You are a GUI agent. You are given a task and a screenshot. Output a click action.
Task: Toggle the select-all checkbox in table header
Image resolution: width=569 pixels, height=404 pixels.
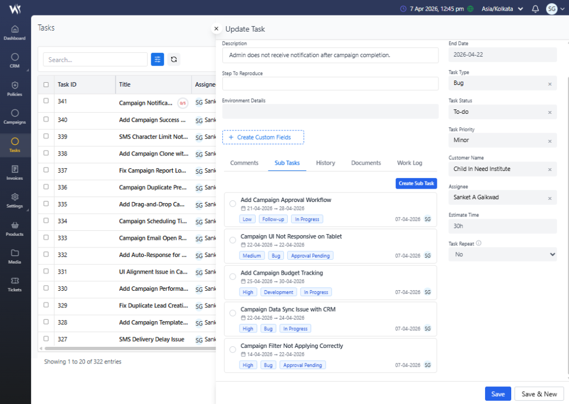coord(46,85)
